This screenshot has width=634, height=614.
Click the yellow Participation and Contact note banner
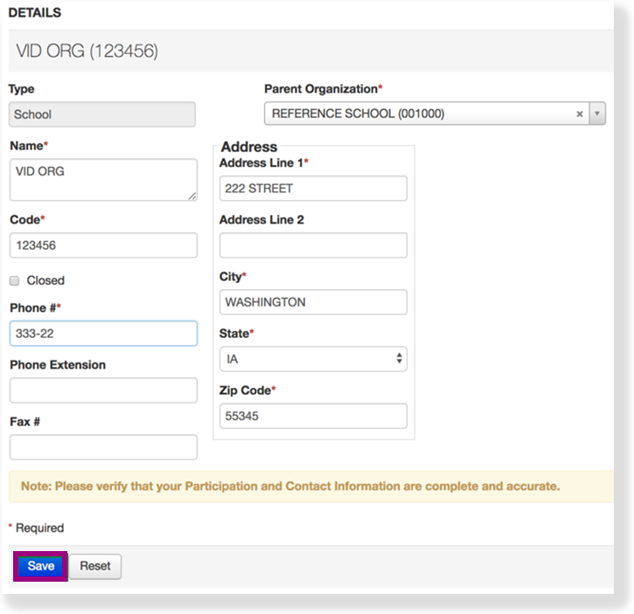(x=290, y=486)
